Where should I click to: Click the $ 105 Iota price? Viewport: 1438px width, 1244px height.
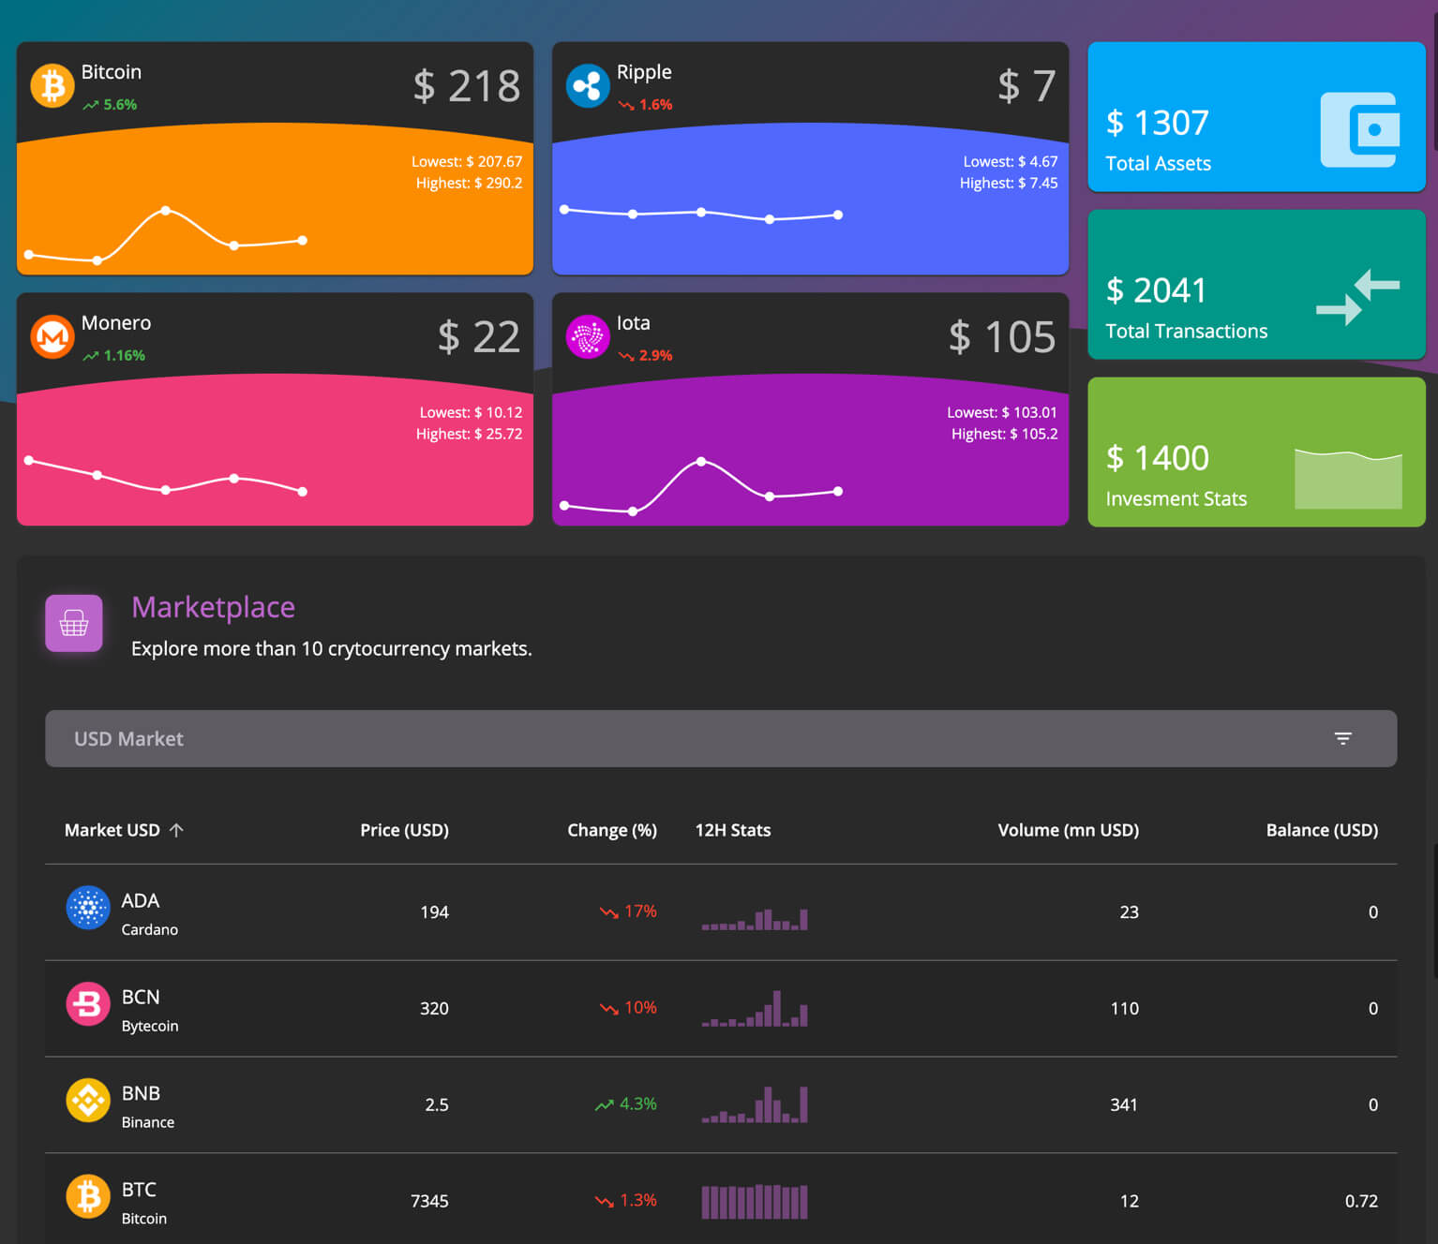(x=1002, y=337)
